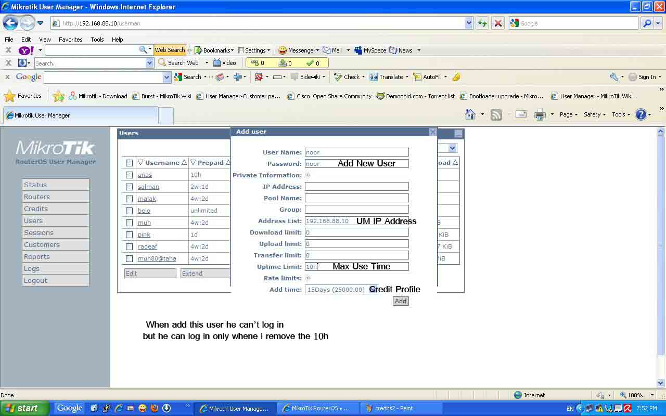Image resolution: width=666 pixels, height=416 pixels.
Task: Click the MySpace toolbar button
Action: (x=370, y=50)
